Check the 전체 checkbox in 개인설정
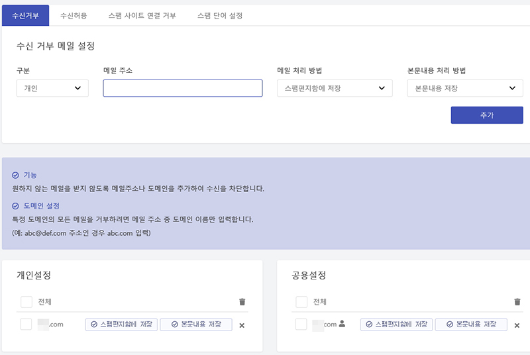530x355 pixels. point(26,302)
